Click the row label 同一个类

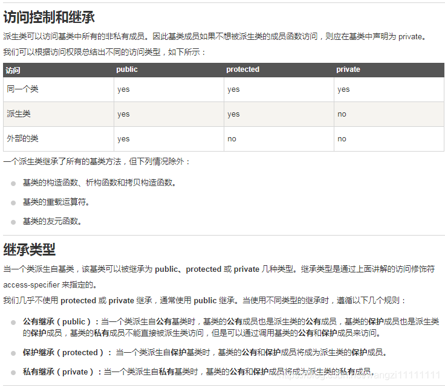click(x=23, y=89)
